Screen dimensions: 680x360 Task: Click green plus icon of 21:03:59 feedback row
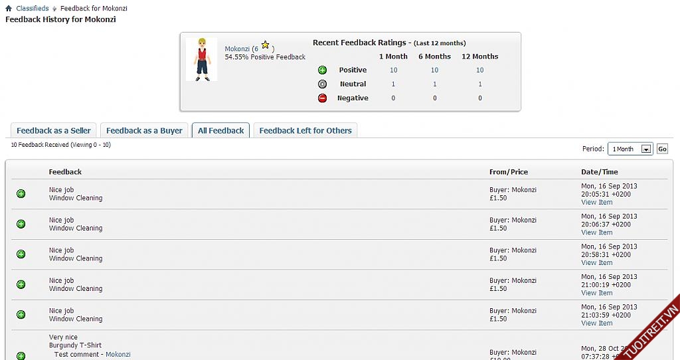pos(21,315)
